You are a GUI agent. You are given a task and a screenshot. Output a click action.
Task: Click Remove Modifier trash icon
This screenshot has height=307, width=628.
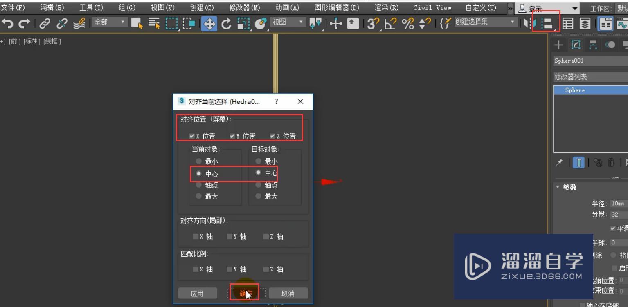[x=611, y=163]
